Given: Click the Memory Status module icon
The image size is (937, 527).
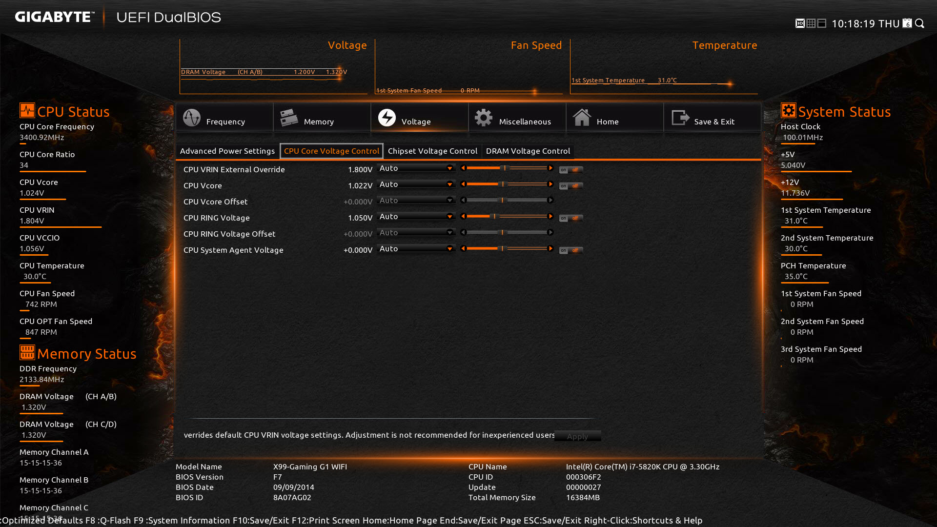Looking at the screenshot, I should click(27, 352).
